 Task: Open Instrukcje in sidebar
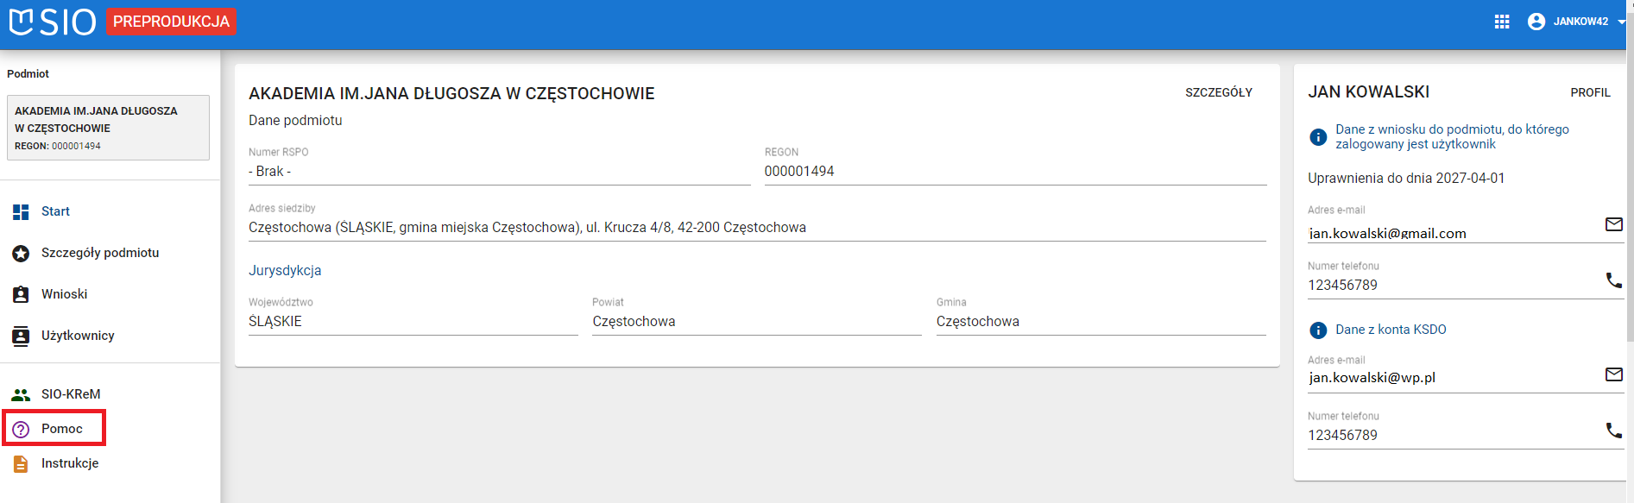[69, 463]
